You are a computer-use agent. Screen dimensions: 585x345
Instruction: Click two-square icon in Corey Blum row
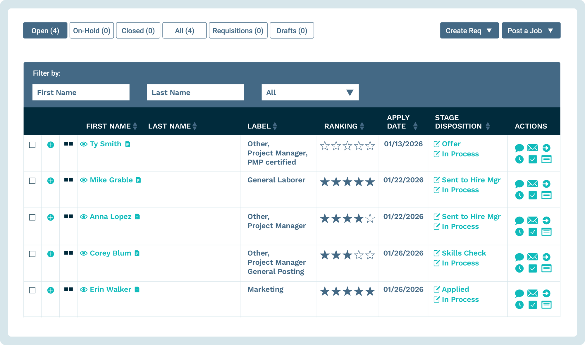[x=68, y=253]
